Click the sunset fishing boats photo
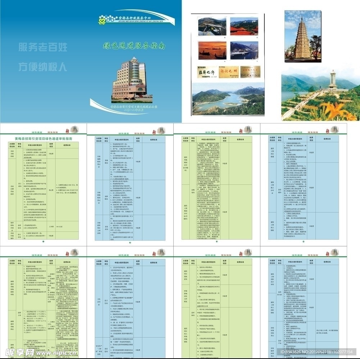The height and width of the screenshot is (359, 360). click(x=212, y=50)
